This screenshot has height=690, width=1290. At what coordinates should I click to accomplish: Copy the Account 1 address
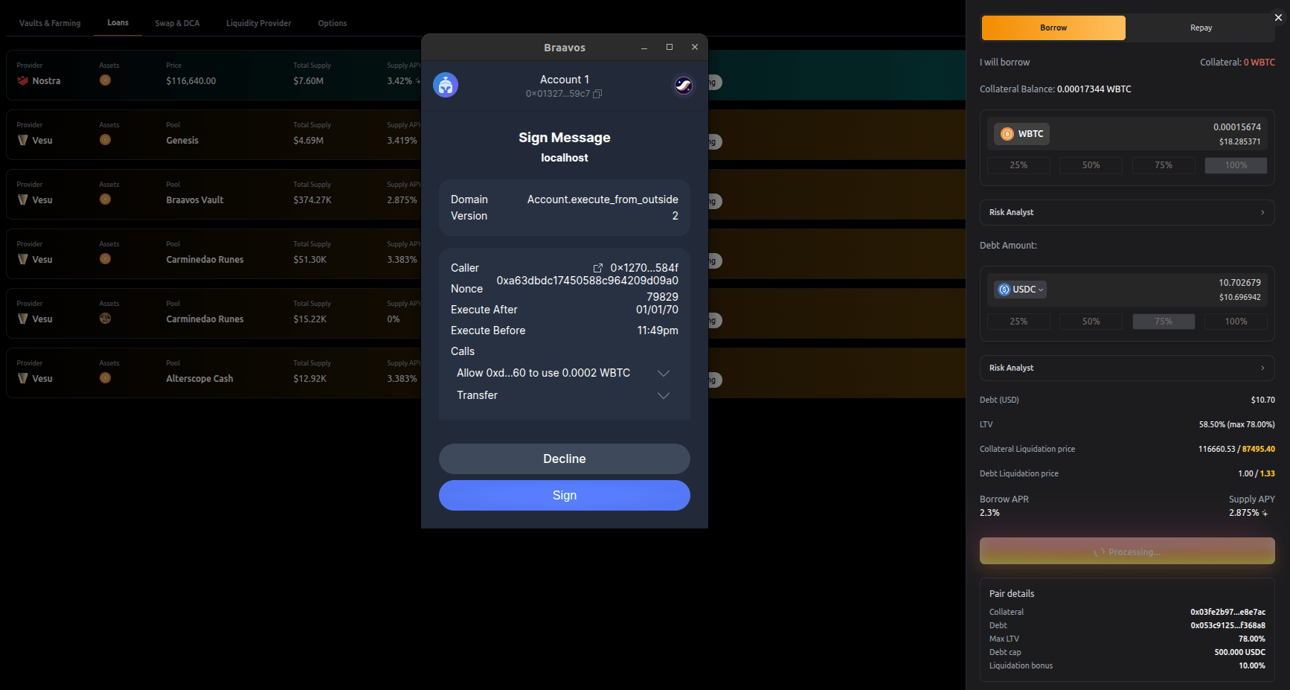(597, 94)
